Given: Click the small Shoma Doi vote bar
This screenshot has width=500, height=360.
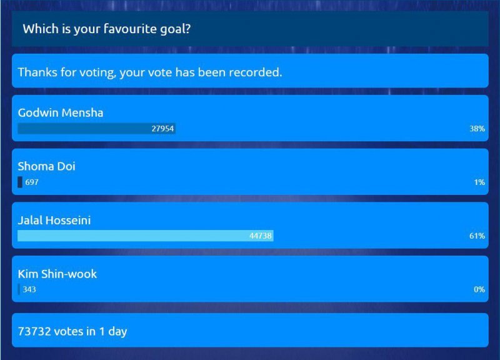Looking at the screenshot, I should tap(20, 182).
